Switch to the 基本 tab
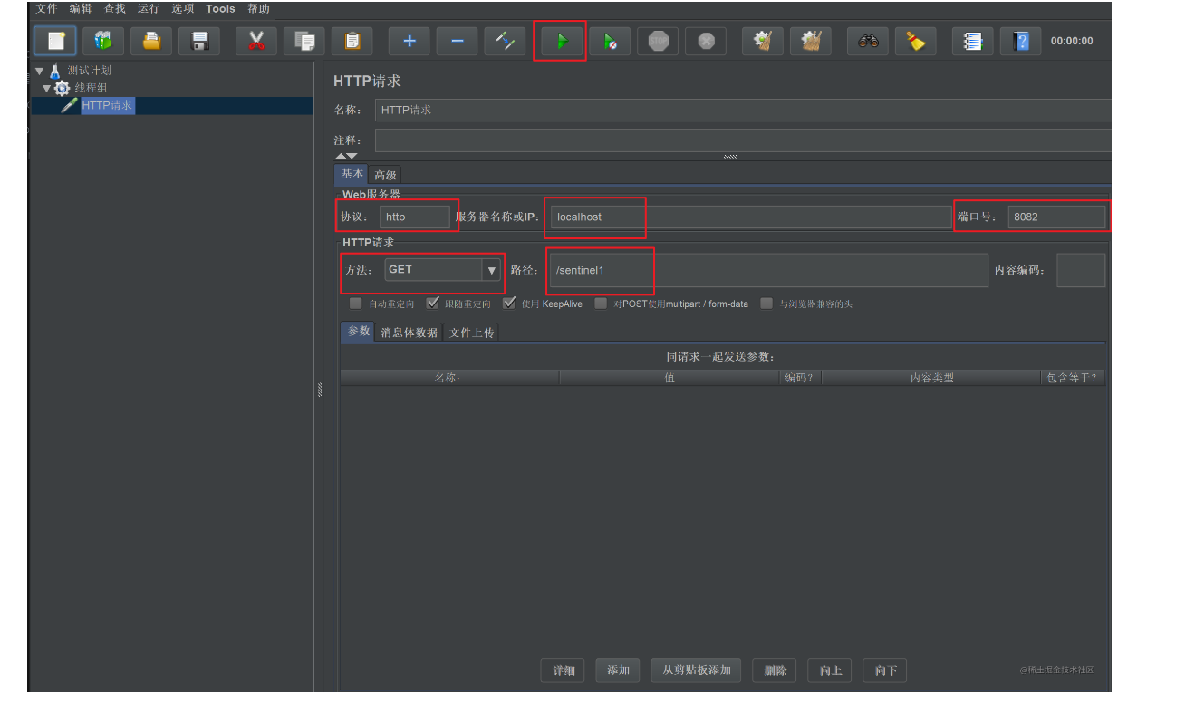The image size is (1195, 704). (x=352, y=174)
